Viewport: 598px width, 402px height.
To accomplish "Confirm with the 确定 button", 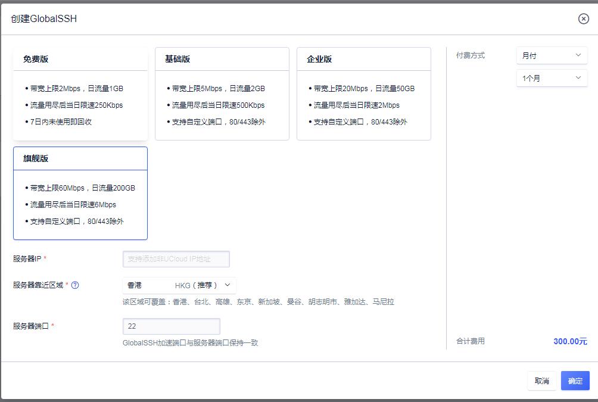I will 575,381.
